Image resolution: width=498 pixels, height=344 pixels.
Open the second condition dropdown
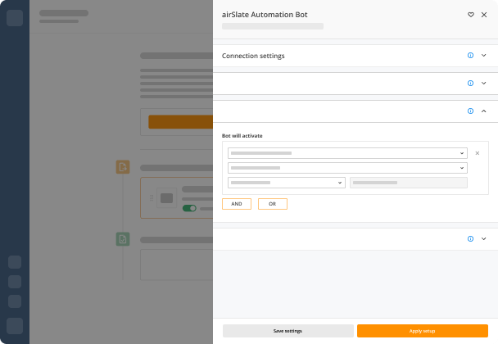coord(347,168)
